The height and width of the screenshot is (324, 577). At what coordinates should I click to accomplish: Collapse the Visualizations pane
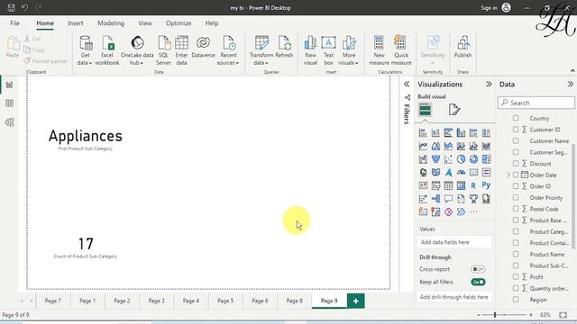coord(489,84)
